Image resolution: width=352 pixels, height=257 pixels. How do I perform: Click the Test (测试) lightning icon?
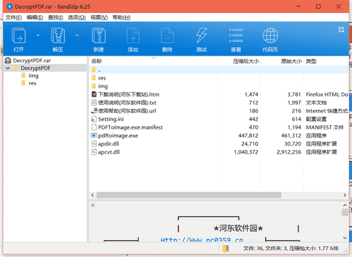(202, 36)
